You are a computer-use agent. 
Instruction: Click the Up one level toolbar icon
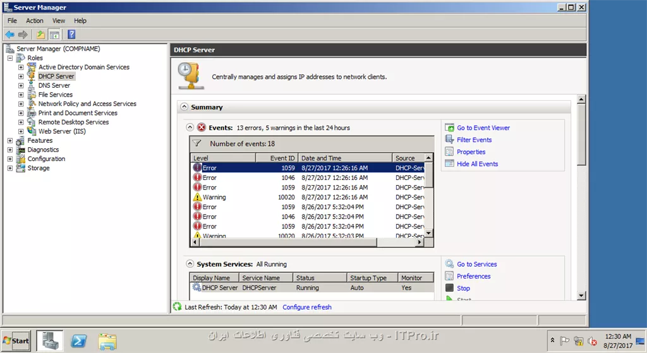point(40,35)
